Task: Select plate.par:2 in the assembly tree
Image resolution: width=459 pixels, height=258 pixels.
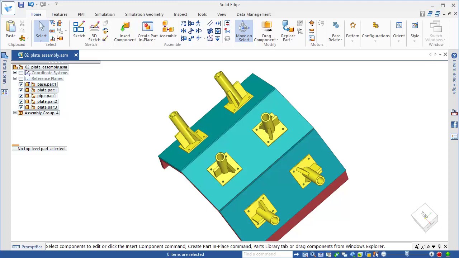Action: 47,101
